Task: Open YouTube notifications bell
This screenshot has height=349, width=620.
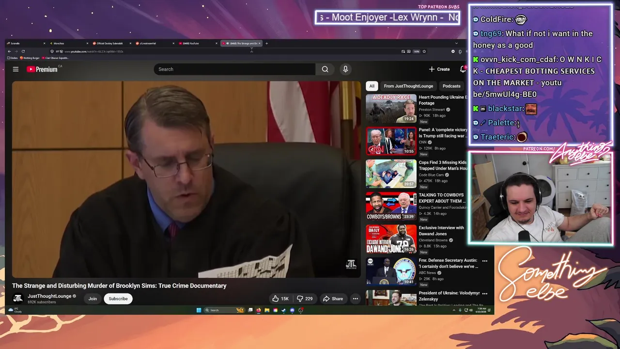Action: pyautogui.click(x=463, y=69)
